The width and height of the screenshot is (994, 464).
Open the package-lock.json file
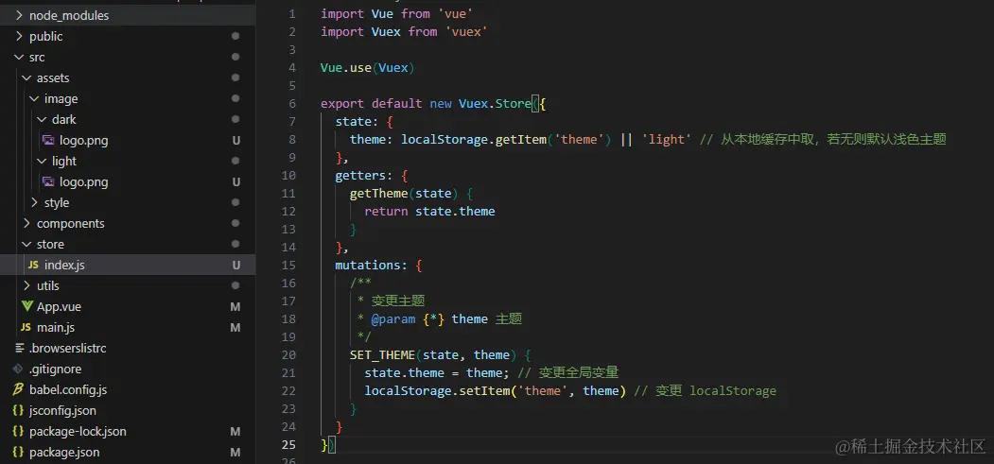(78, 432)
